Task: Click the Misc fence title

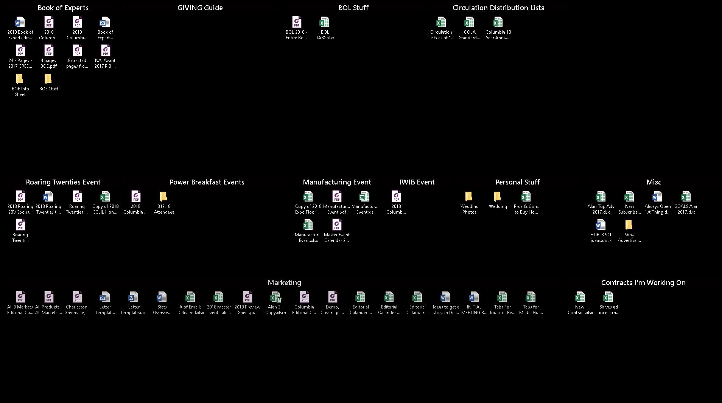Action: pos(654,182)
